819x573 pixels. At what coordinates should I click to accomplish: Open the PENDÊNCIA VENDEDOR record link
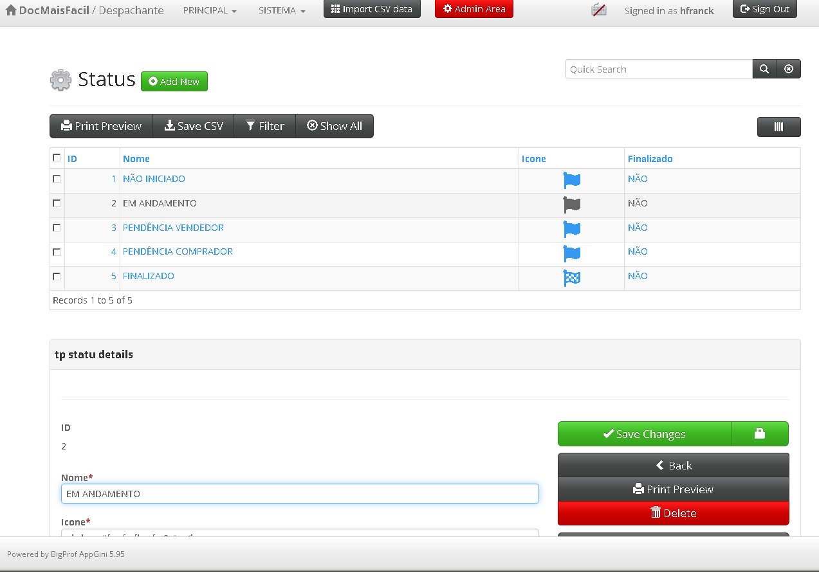click(x=173, y=228)
